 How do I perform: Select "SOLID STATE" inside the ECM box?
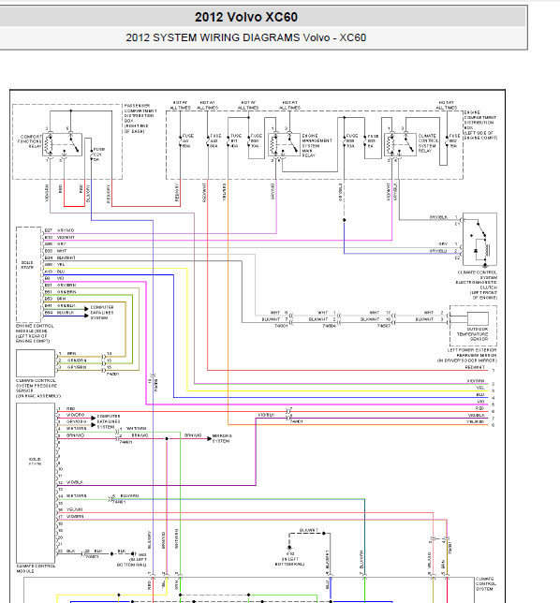[x=27, y=265]
